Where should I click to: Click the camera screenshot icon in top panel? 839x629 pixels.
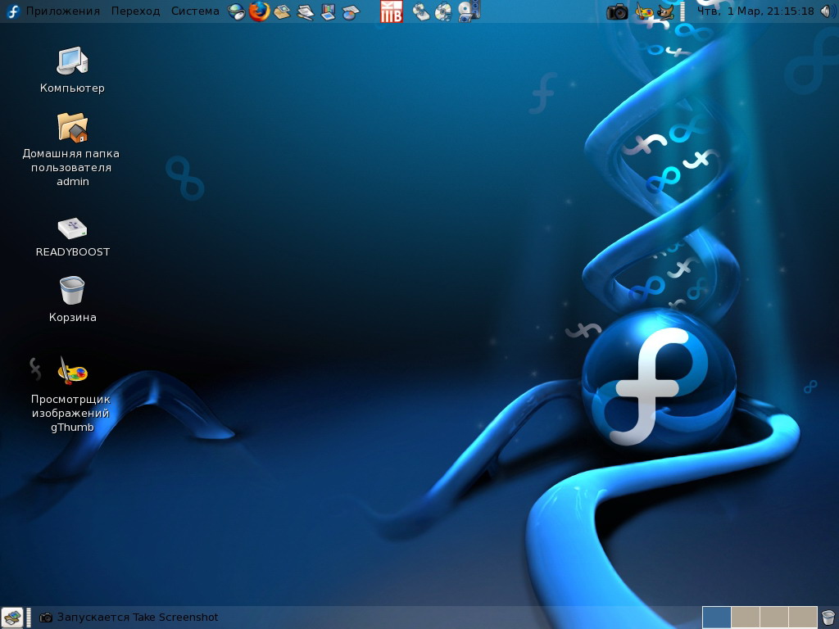[x=617, y=11]
